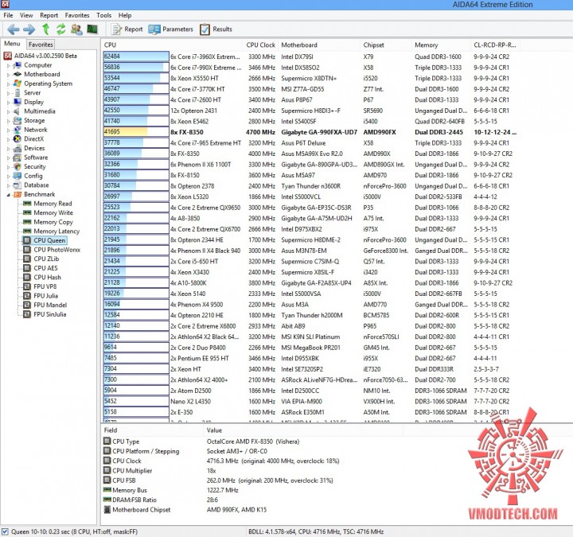Viewport: 573px width, 537px height.
Task: Open the Report menu
Action: click(x=49, y=15)
